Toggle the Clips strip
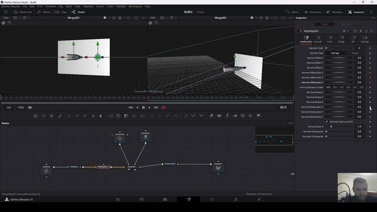The height and width of the screenshot is (212, 377). (x=61, y=12)
